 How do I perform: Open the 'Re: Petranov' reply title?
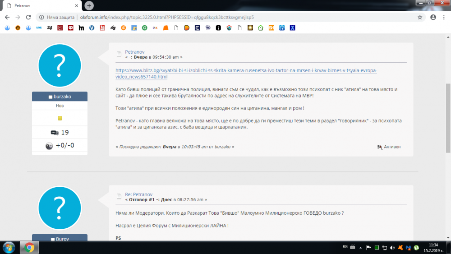pos(138,194)
